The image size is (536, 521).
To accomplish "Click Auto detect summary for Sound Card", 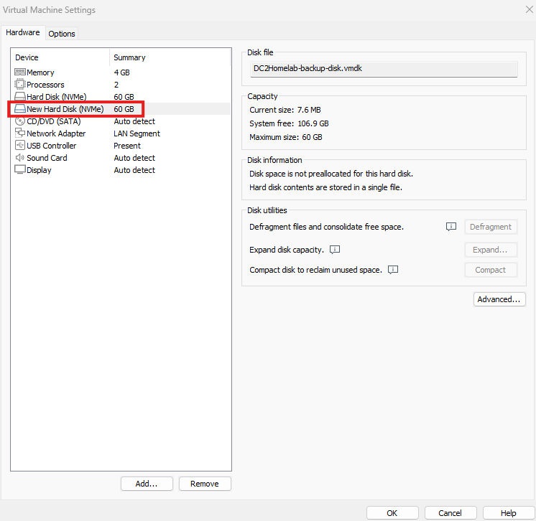I will (134, 158).
